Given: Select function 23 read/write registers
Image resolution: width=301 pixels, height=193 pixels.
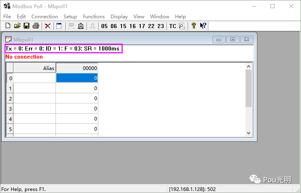Looking at the screenshot, I should coord(161,26).
